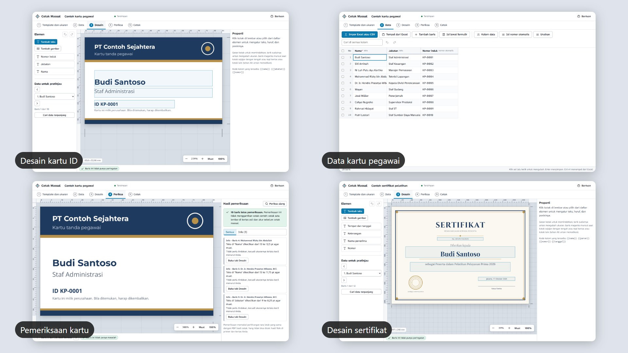Go to next preview row in Desain kartu ID
Screen dimensions: 628x353
[x=37, y=103]
